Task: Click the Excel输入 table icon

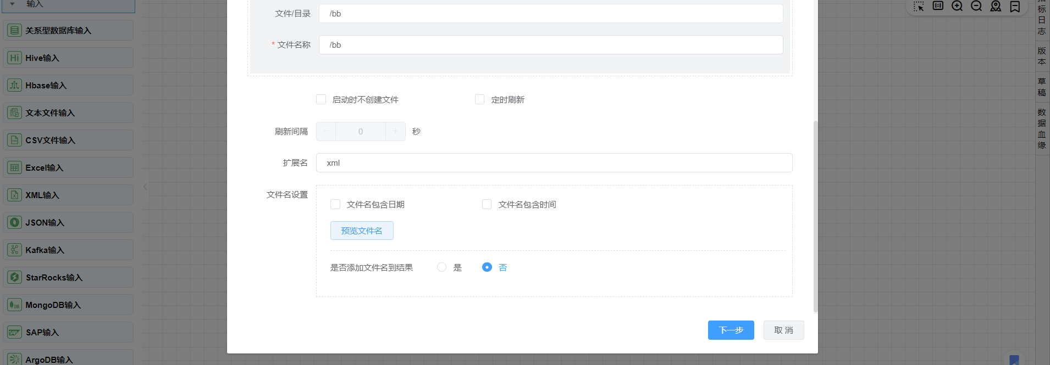Action: (15, 167)
